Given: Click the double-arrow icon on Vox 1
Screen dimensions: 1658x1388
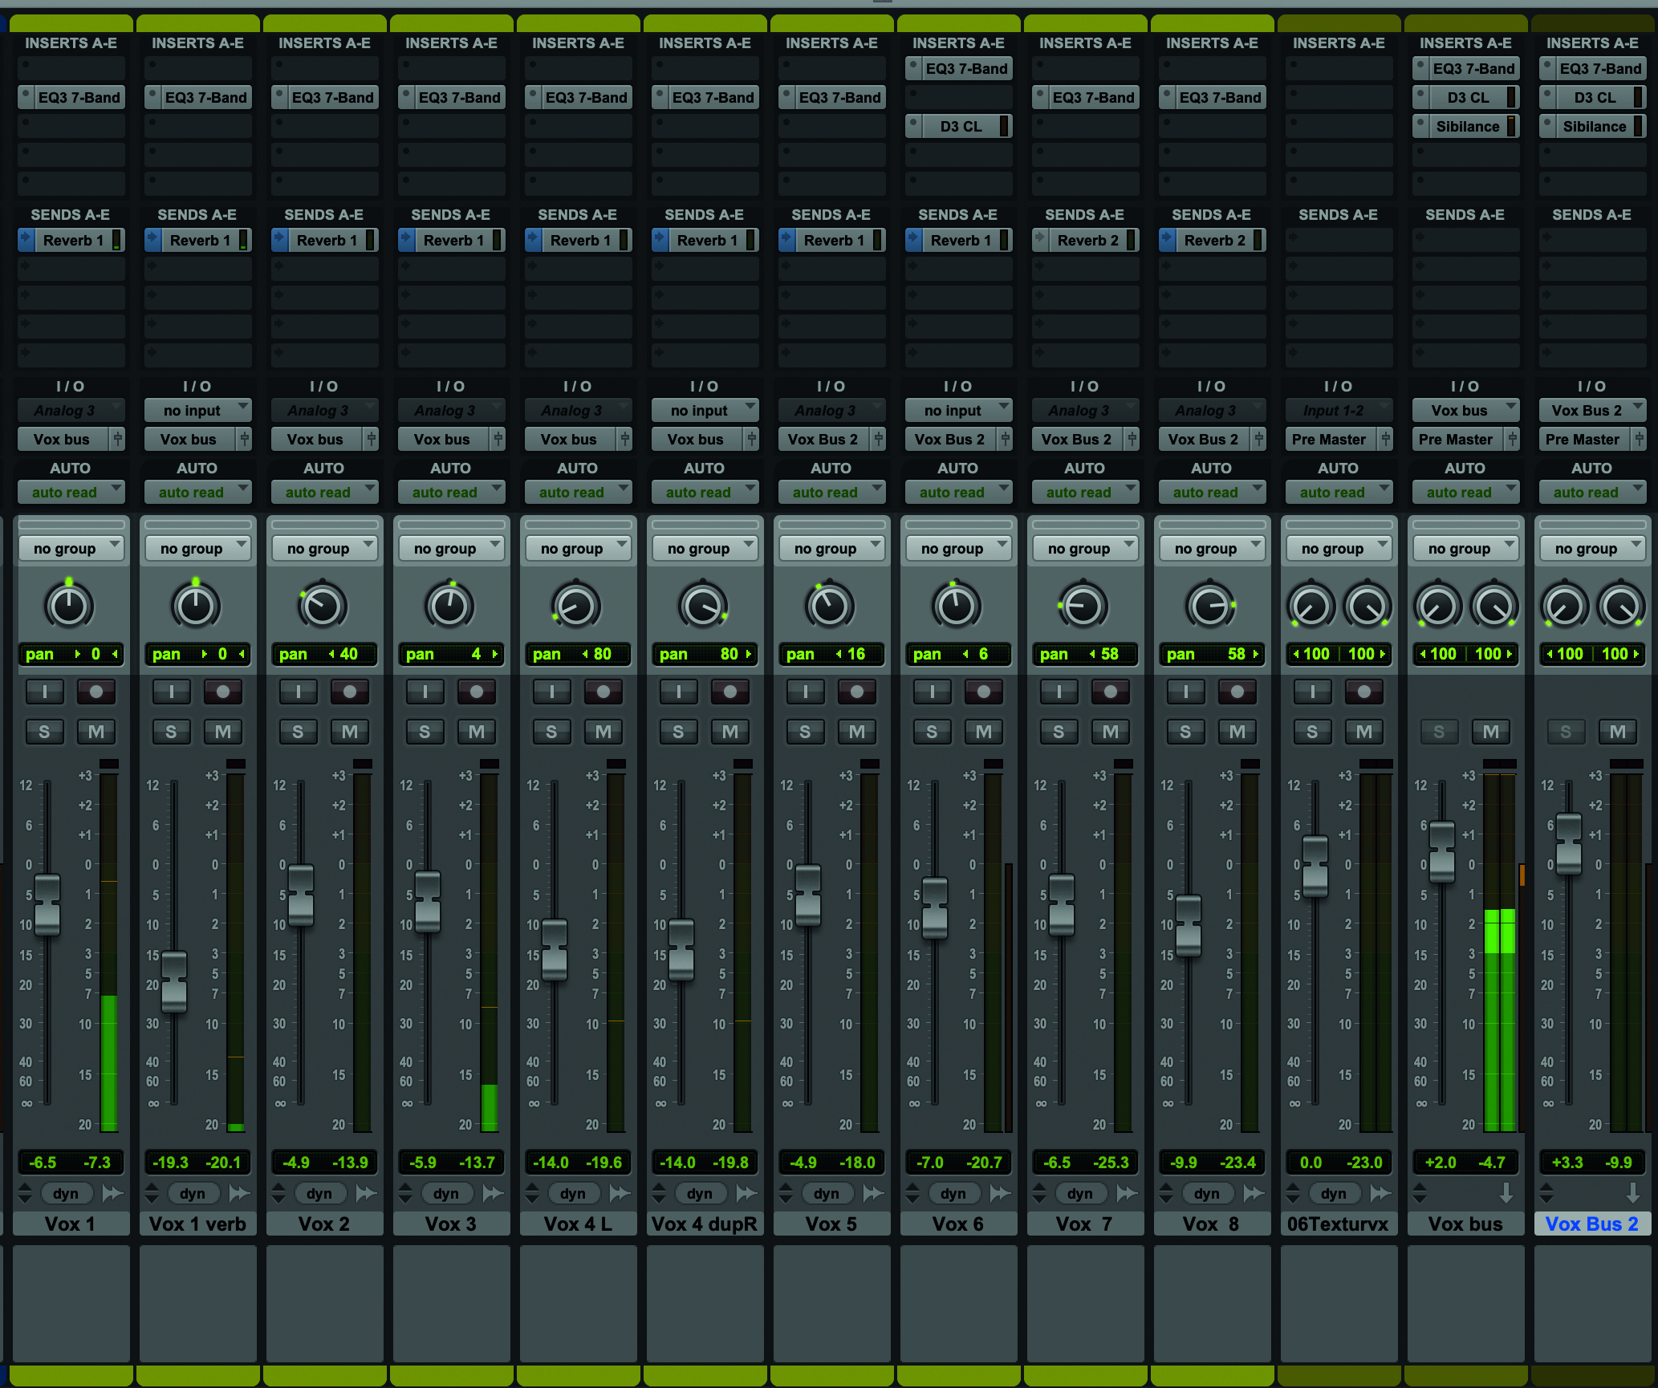Looking at the screenshot, I should [112, 1194].
